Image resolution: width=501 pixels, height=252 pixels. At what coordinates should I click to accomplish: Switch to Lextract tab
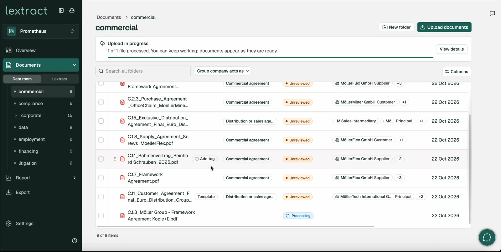coord(59,79)
